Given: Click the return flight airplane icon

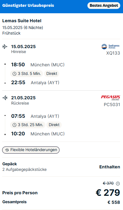Looking at the screenshot, I should (x=5, y=98).
